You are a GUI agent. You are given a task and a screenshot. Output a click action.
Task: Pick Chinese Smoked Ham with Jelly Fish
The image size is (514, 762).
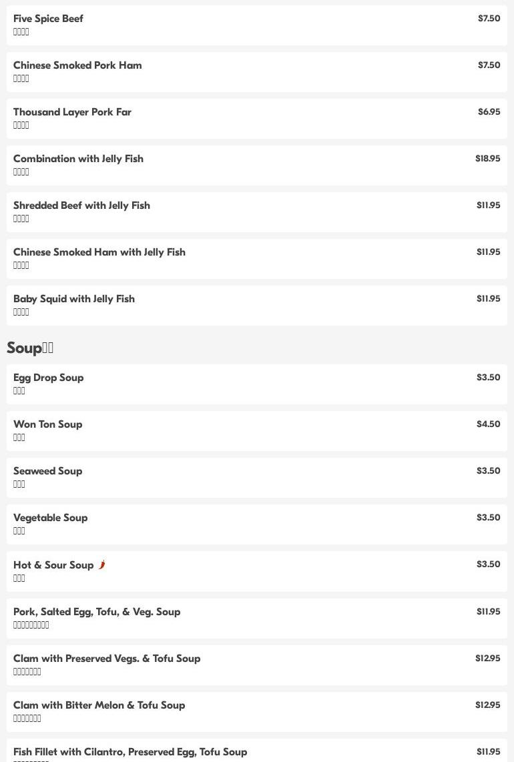[257, 258]
